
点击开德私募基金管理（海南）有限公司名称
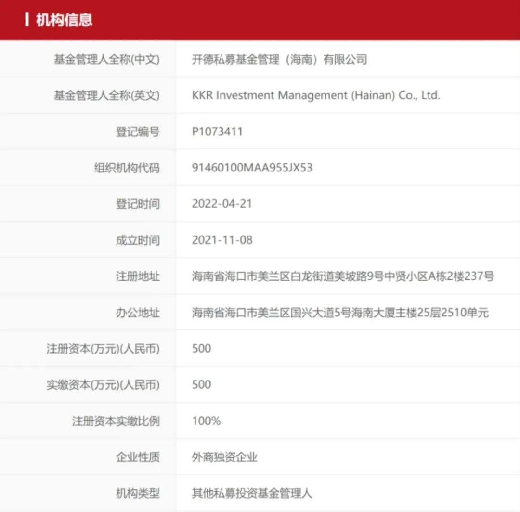tap(279, 59)
